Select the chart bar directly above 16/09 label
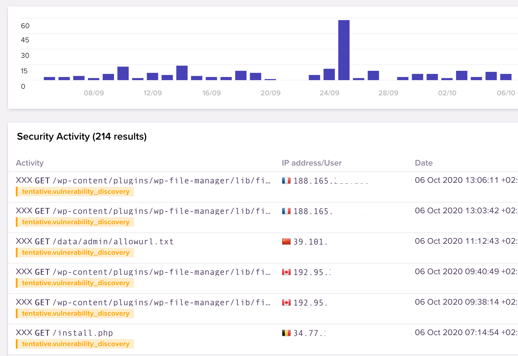518x356 pixels. tap(211, 78)
